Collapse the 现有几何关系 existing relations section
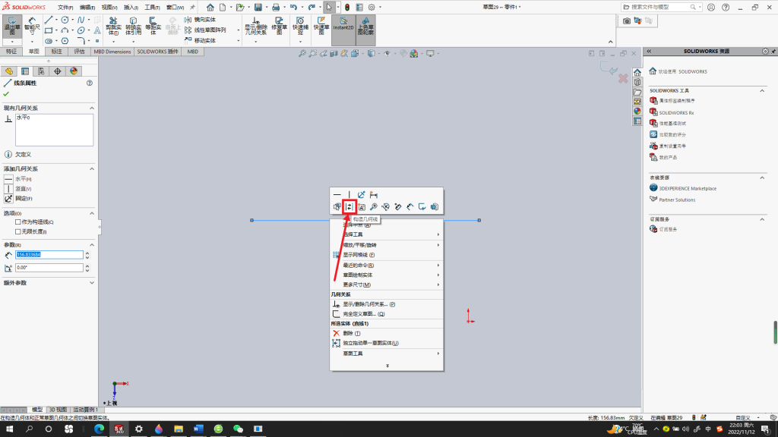The height and width of the screenshot is (437, 778). [92, 108]
